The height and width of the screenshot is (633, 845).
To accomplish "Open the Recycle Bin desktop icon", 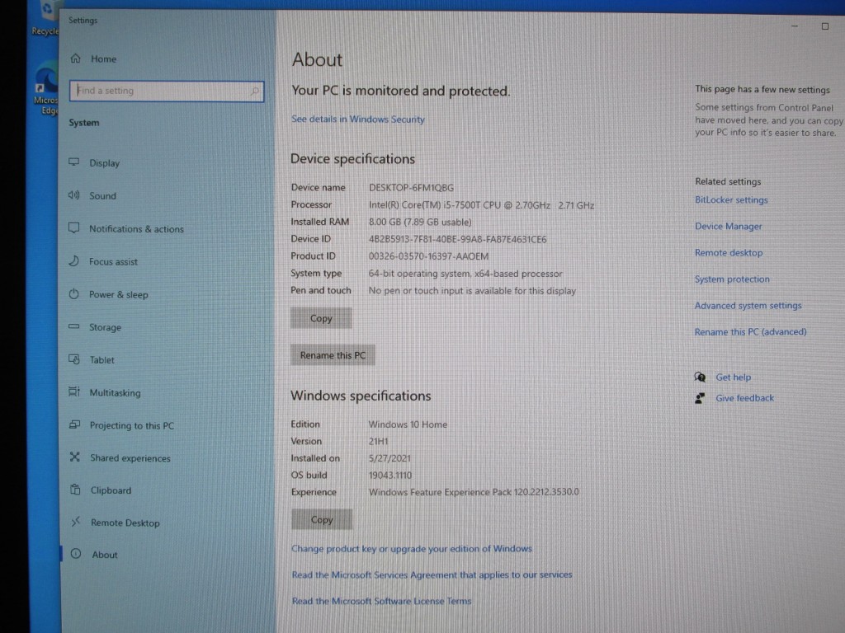I will click(45, 19).
